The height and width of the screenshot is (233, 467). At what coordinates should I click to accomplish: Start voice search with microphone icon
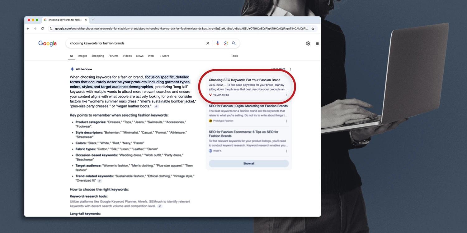point(218,43)
